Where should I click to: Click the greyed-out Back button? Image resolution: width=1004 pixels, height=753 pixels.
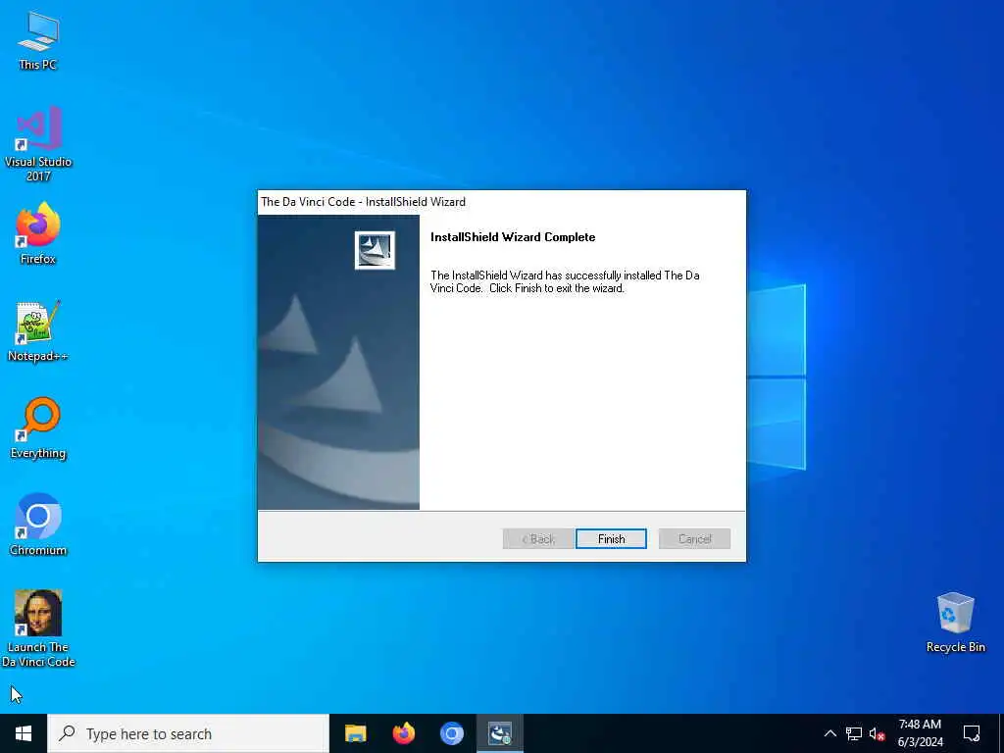coord(538,539)
